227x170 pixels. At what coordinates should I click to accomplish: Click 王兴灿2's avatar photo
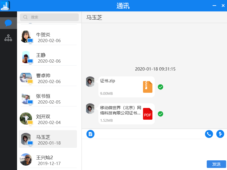(x=26, y=159)
